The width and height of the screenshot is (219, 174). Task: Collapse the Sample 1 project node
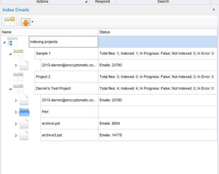(x=10, y=54)
